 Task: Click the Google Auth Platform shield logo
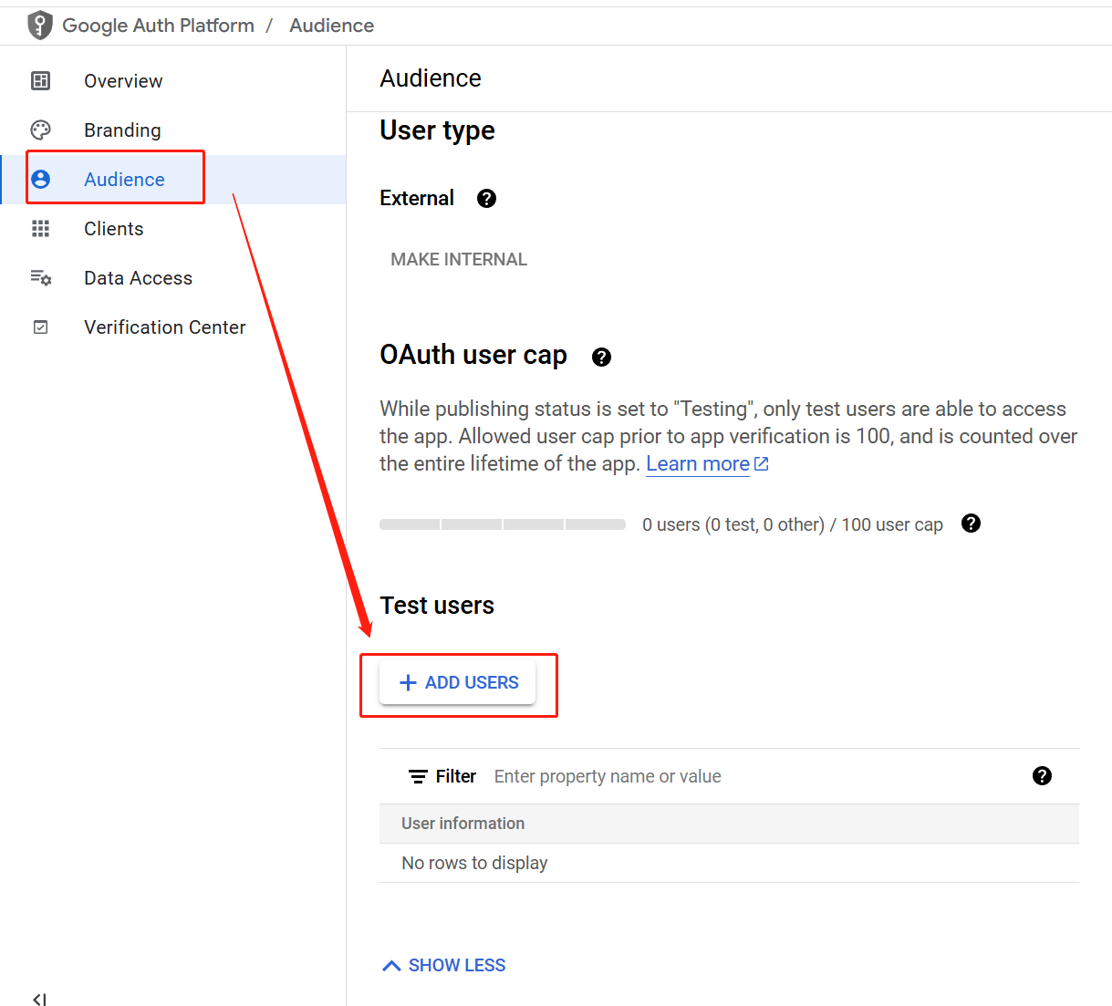coord(40,25)
